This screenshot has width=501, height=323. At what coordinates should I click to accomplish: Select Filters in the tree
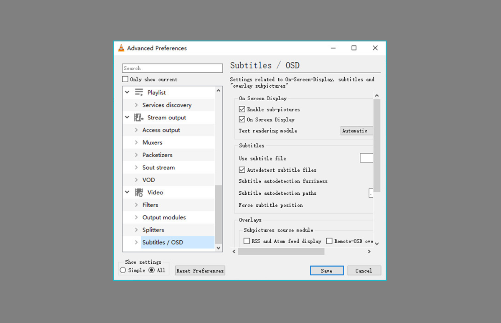tap(150, 205)
